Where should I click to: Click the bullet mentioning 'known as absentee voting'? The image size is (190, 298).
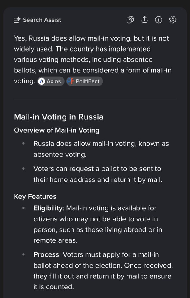pos(101,149)
